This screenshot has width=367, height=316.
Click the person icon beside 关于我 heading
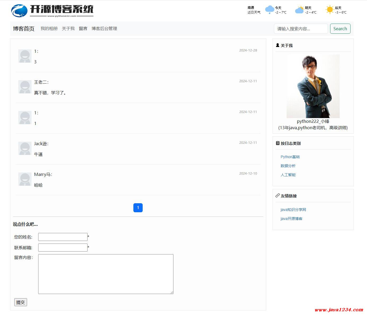point(278,45)
